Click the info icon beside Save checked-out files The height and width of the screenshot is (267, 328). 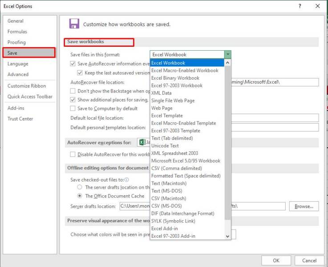(126, 180)
